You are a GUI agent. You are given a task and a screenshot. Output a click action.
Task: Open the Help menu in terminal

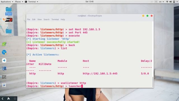[63, 19]
